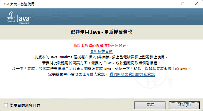
Task: Enable the 變更目的地資料夾 checkbox
Action: (6, 105)
